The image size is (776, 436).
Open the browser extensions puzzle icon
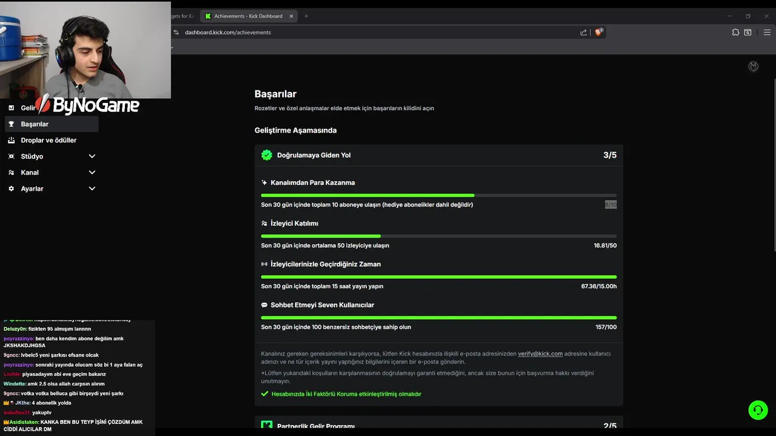[735, 32]
